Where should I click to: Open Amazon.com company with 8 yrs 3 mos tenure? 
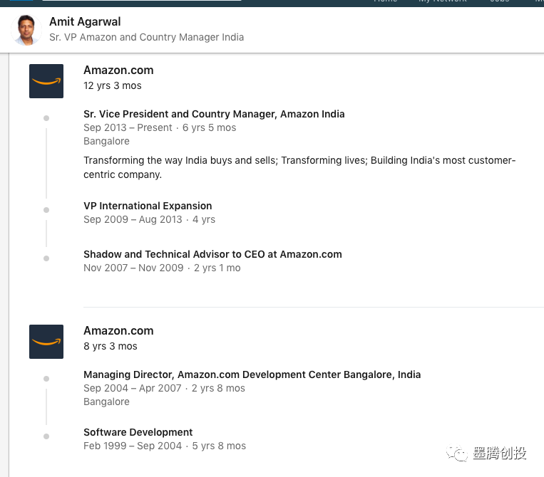118,331
